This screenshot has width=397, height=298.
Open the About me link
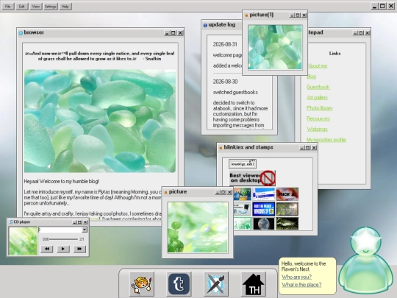point(317,66)
